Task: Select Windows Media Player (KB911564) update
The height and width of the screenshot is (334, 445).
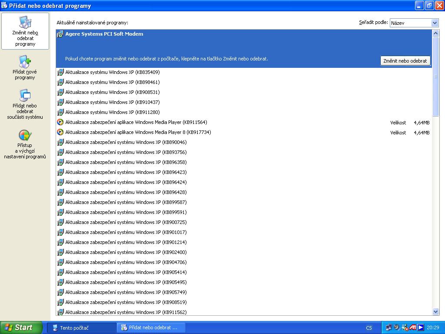Action: point(244,122)
